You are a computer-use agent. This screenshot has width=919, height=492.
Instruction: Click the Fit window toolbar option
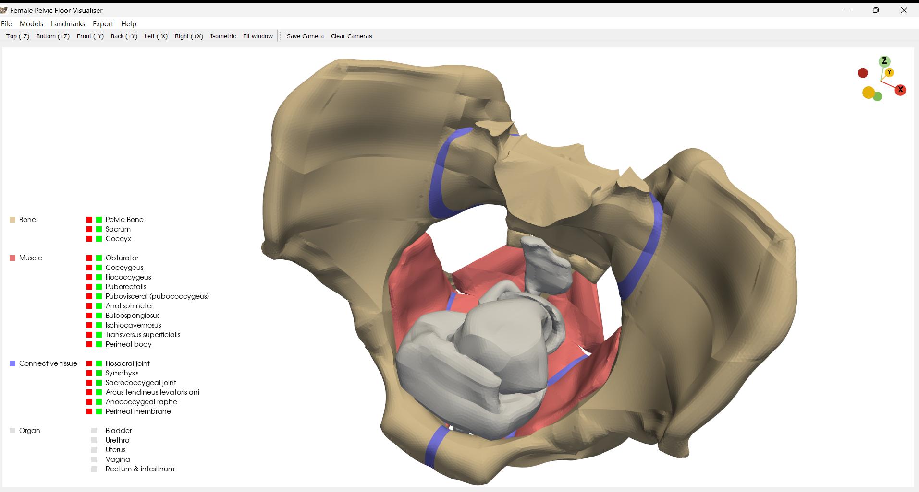point(257,36)
